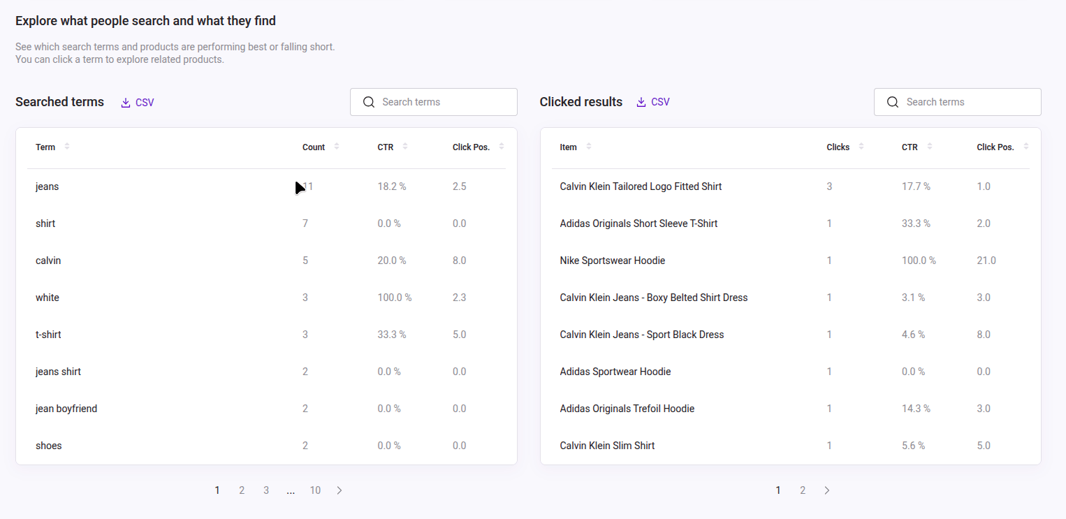Click the CSV download icon beside Searched terms
The image size is (1066, 519).
point(125,102)
